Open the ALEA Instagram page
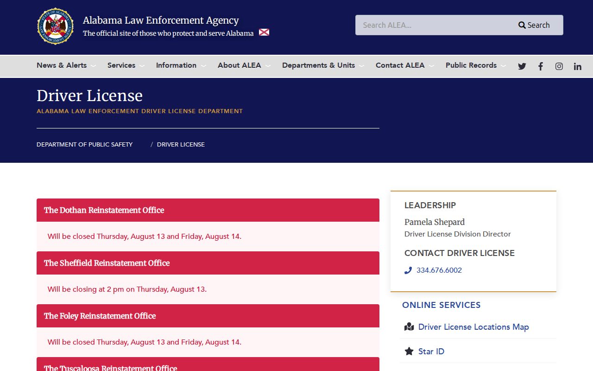 click(559, 66)
